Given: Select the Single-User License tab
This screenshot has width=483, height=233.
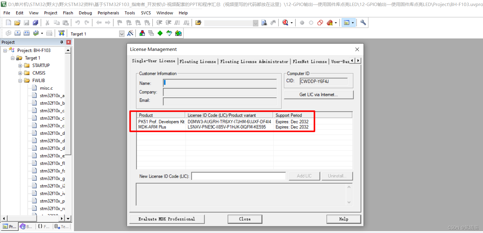Looking at the screenshot, I should point(154,61).
